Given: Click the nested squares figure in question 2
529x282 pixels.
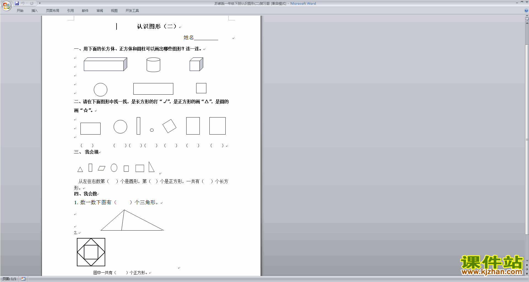Looking at the screenshot, I should point(91,252).
